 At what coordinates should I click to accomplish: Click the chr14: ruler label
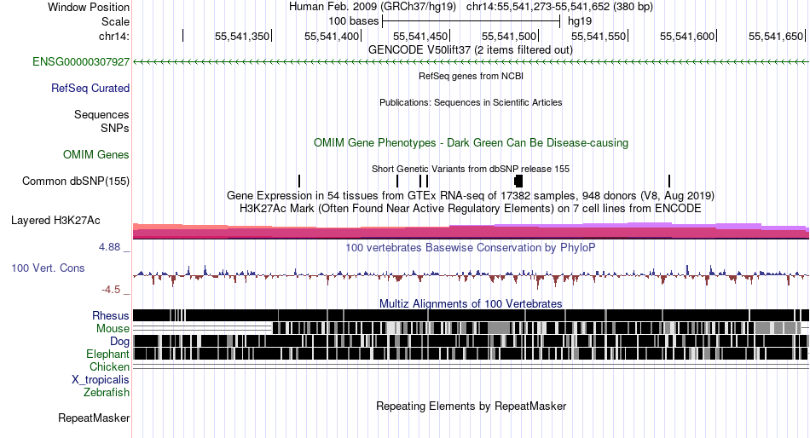[x=114, y=36]
